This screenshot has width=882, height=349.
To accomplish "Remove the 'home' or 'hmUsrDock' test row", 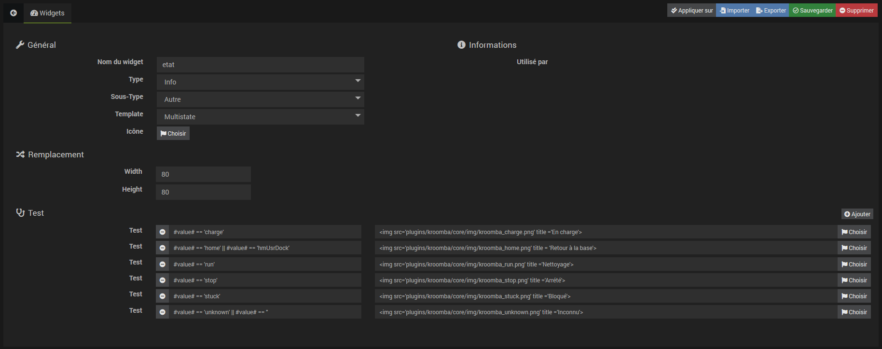I will point(163,248).
